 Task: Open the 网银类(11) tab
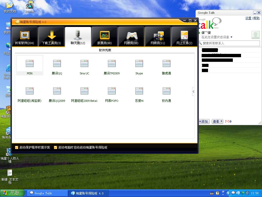coord(158,37)
